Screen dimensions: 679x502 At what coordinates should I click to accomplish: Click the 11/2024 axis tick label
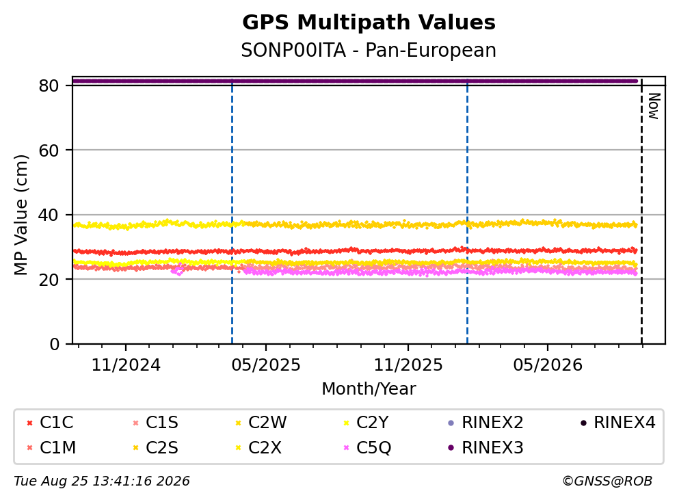pyautogui.click(x=126, y=365)
